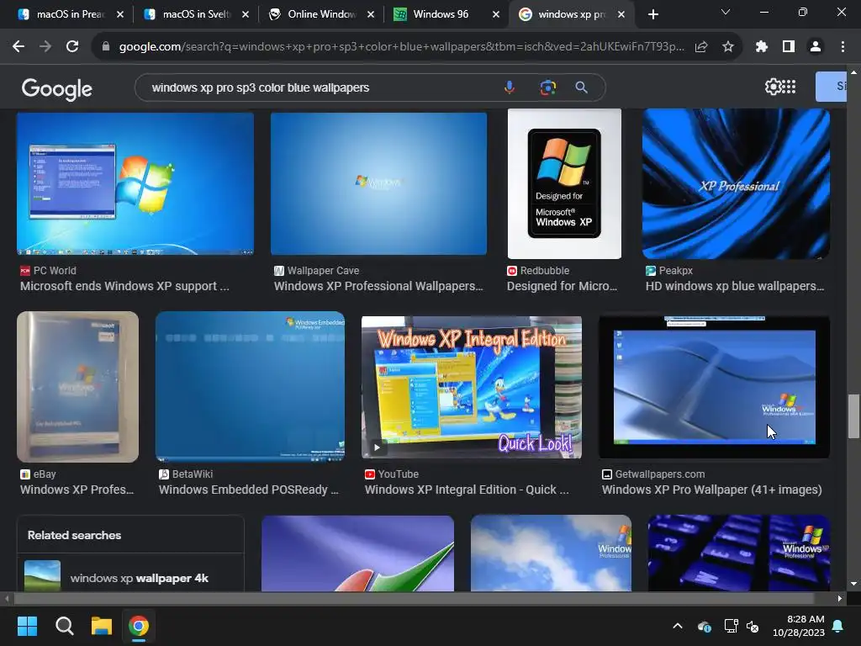Reload the current page
The width and height of the screenshot is (861, 646).
pos(72,47)
